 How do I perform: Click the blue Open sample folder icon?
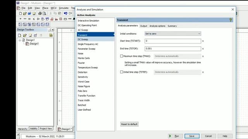(29, 14)
